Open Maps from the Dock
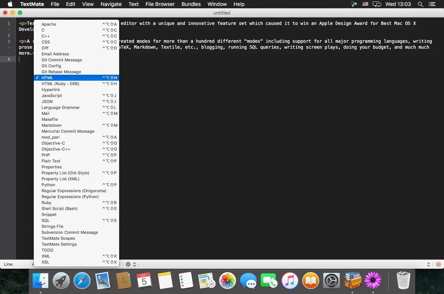The width and height of the screenshot is (444, 294). [207, 280]
